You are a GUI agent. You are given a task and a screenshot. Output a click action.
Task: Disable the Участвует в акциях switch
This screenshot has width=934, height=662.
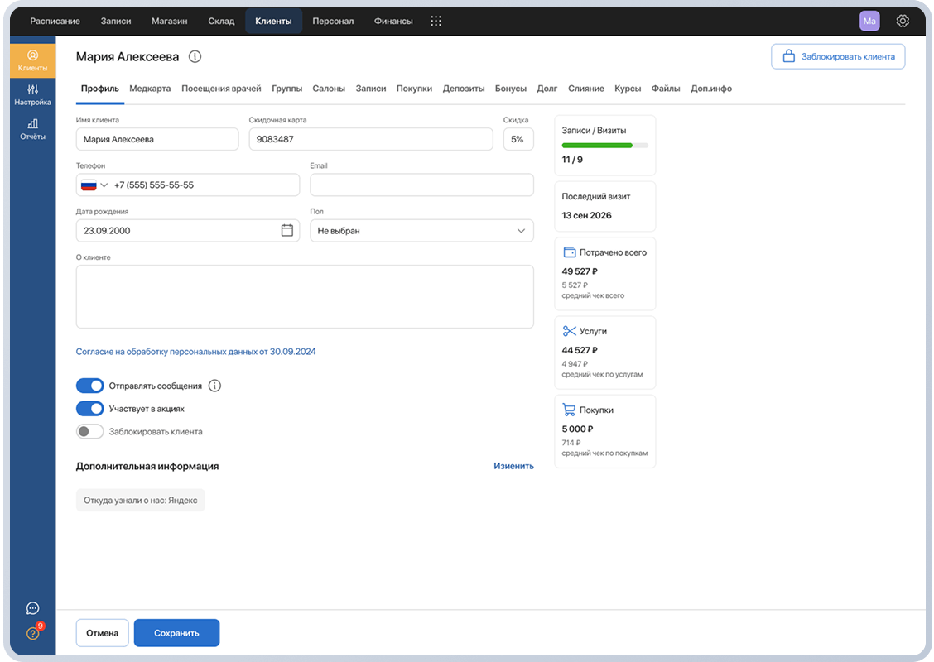point(90,409)
